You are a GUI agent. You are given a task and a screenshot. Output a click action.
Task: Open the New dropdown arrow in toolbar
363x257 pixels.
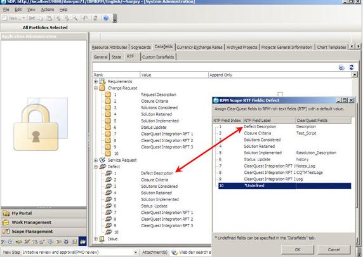pos(23,18)
